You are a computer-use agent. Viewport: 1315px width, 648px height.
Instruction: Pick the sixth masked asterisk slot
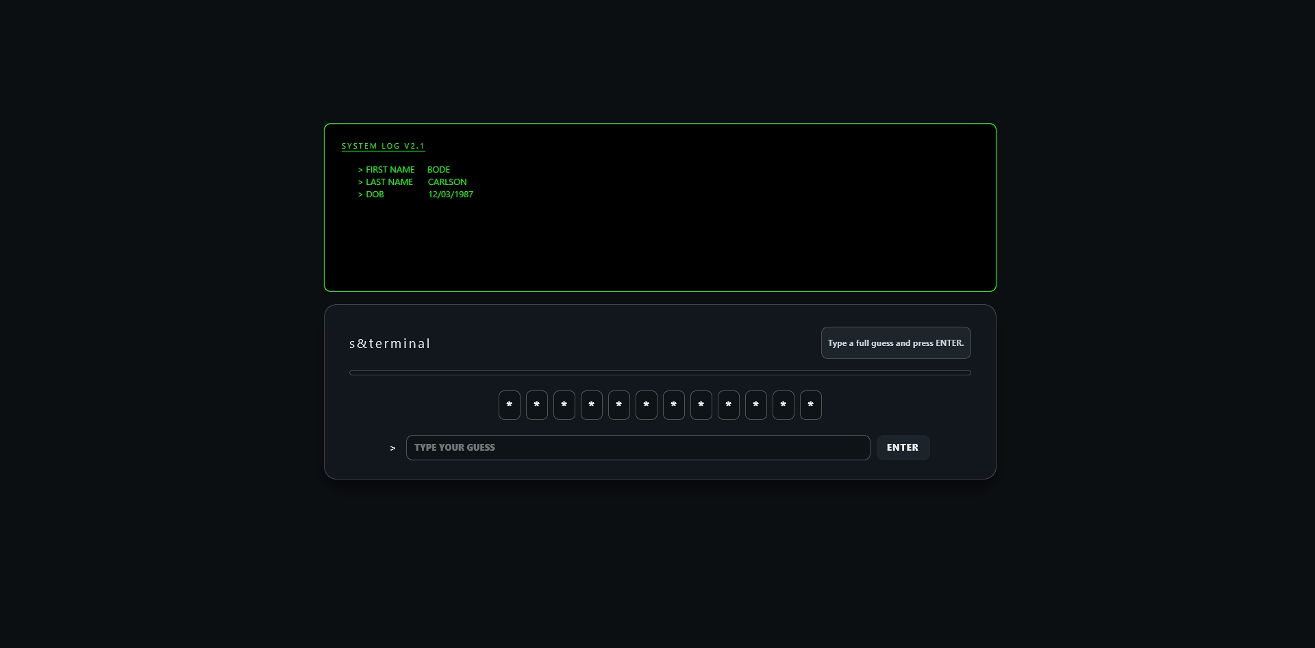pos(646,405)
